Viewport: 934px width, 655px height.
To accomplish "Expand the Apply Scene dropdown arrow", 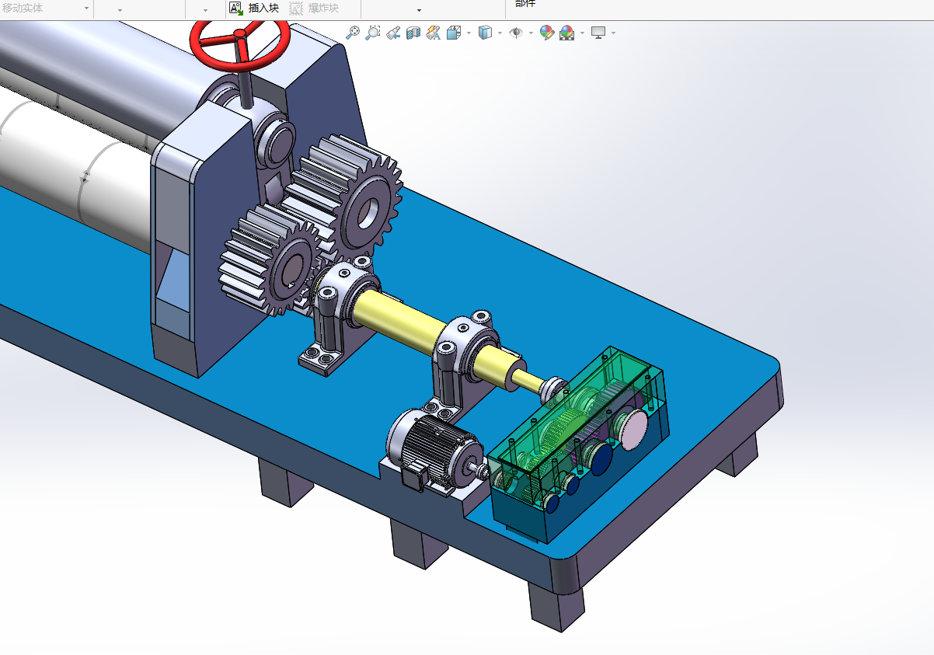I will coord(582,33).
